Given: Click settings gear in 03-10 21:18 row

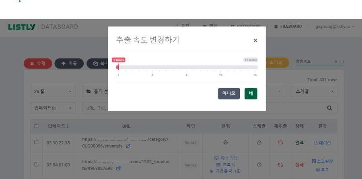Looking at the screenshot, I should (x=226, y=142).
